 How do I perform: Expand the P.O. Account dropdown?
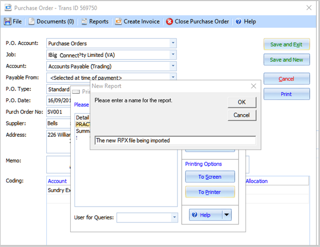coord(172,43)
